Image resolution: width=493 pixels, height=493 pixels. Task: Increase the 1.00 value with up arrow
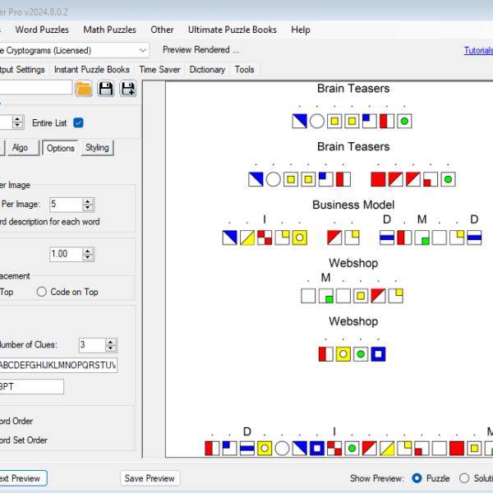[88, 251]
